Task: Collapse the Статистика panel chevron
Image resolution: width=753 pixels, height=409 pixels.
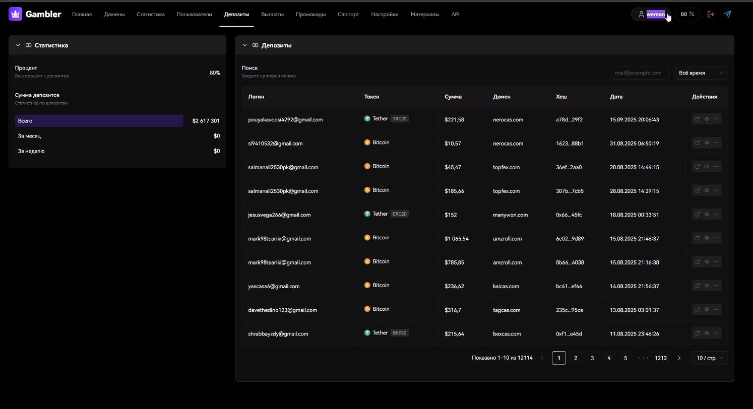Action: coord(18,45)
